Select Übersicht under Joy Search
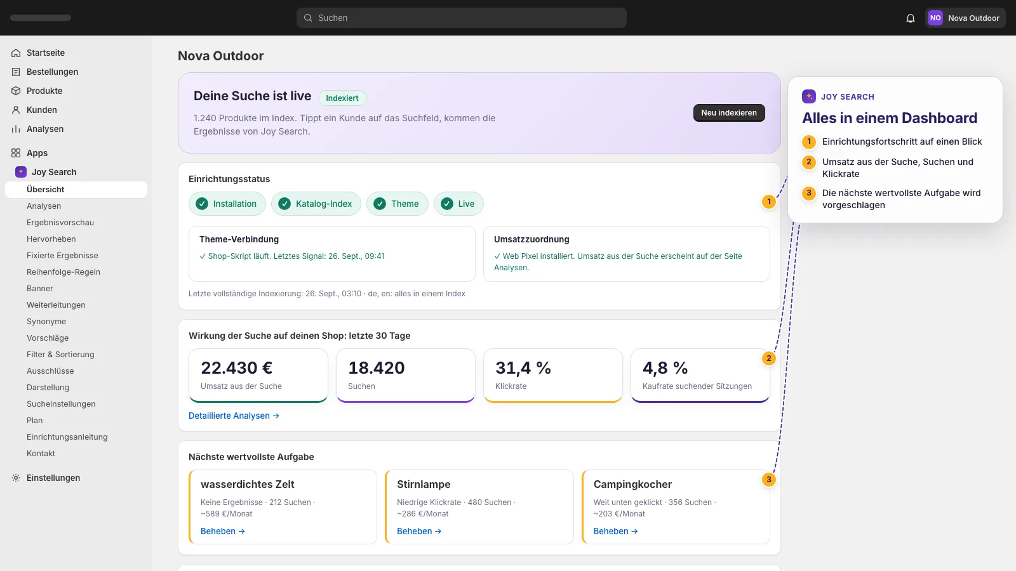The height and width of the screenshot is (571, 1016). coord(76,190)
